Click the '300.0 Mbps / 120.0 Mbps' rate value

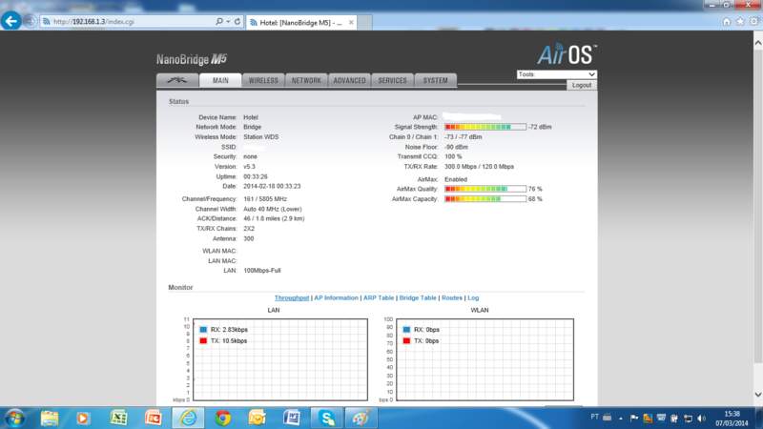point(480,166)
